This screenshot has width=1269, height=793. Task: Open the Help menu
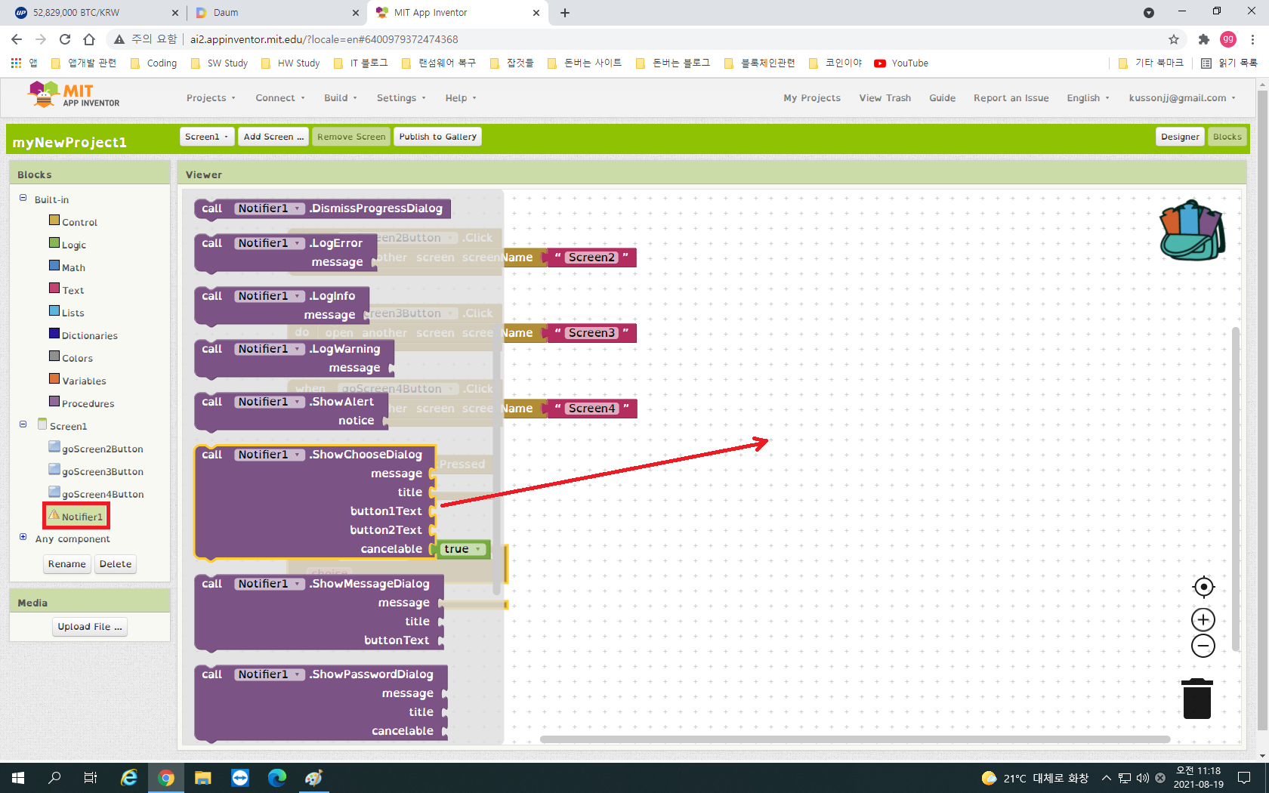461,97
